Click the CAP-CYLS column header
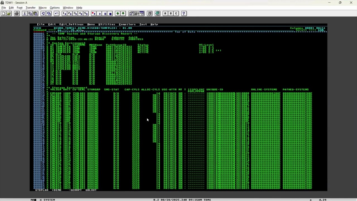Image resolution: width=357 pixels, height=201 pixels. pyautogui.click(x=132, y=90)
